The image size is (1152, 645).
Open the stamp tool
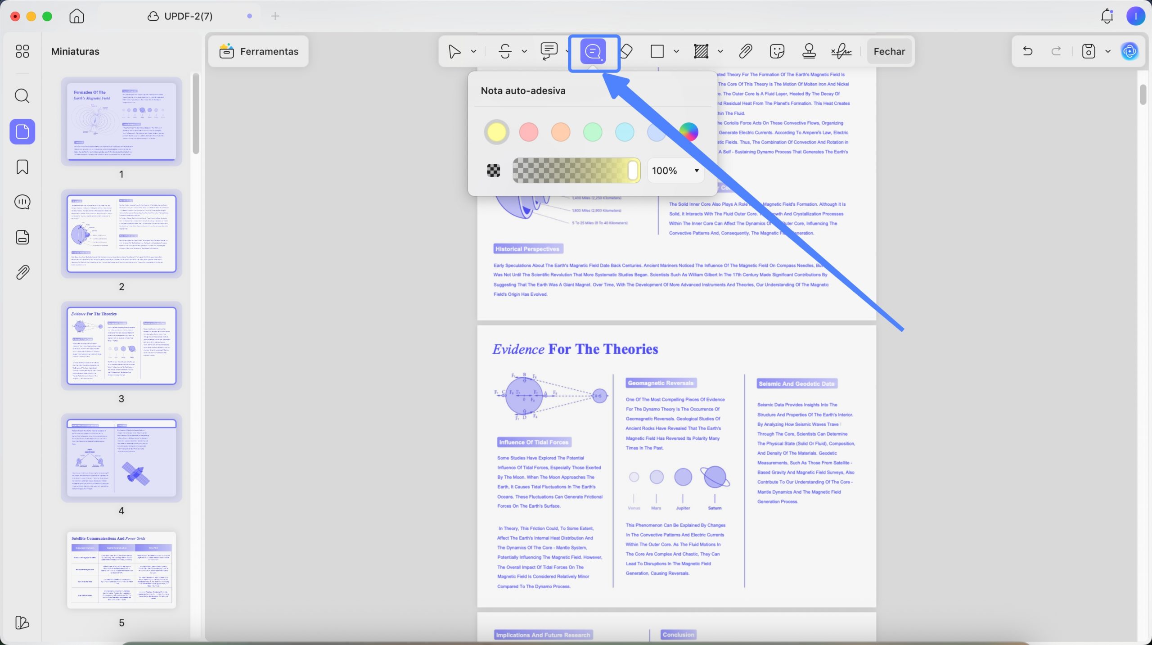(809, 51)
